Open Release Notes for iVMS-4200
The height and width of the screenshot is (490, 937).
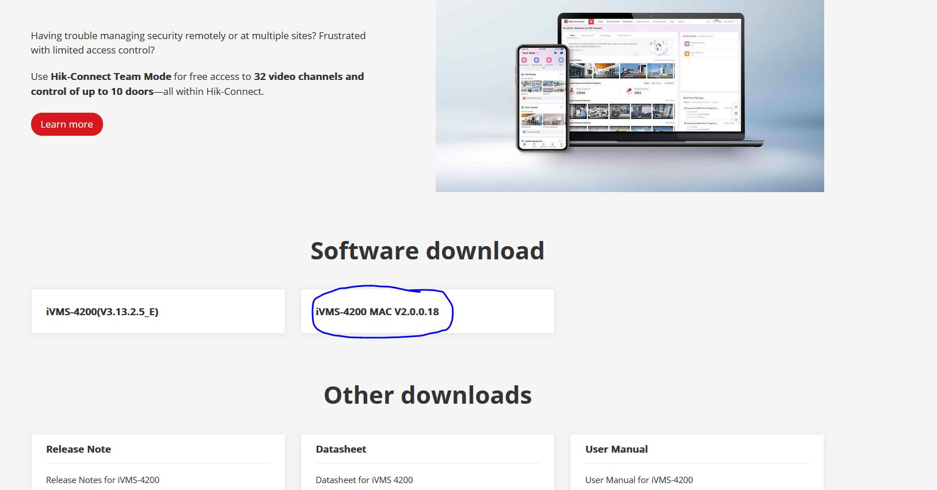click(102, 480)
